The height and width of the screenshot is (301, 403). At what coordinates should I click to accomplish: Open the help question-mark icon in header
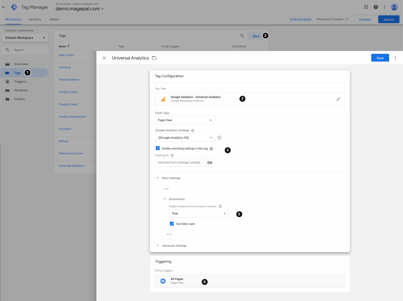tap(376, 7)
